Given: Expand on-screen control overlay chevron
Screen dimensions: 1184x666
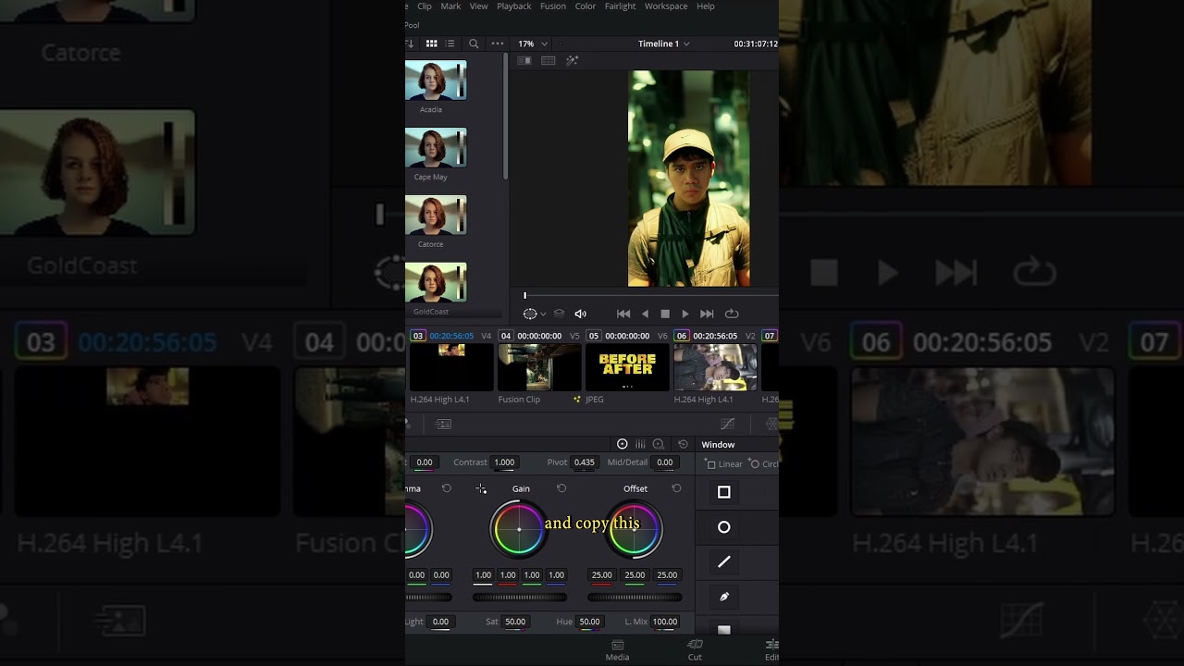Looking at the screenshot, I should [543, 314].
